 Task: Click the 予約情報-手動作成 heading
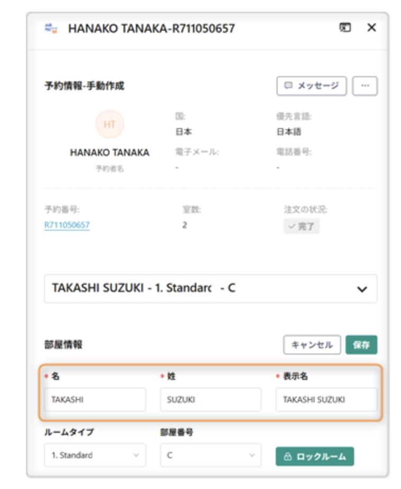[84, 86]
